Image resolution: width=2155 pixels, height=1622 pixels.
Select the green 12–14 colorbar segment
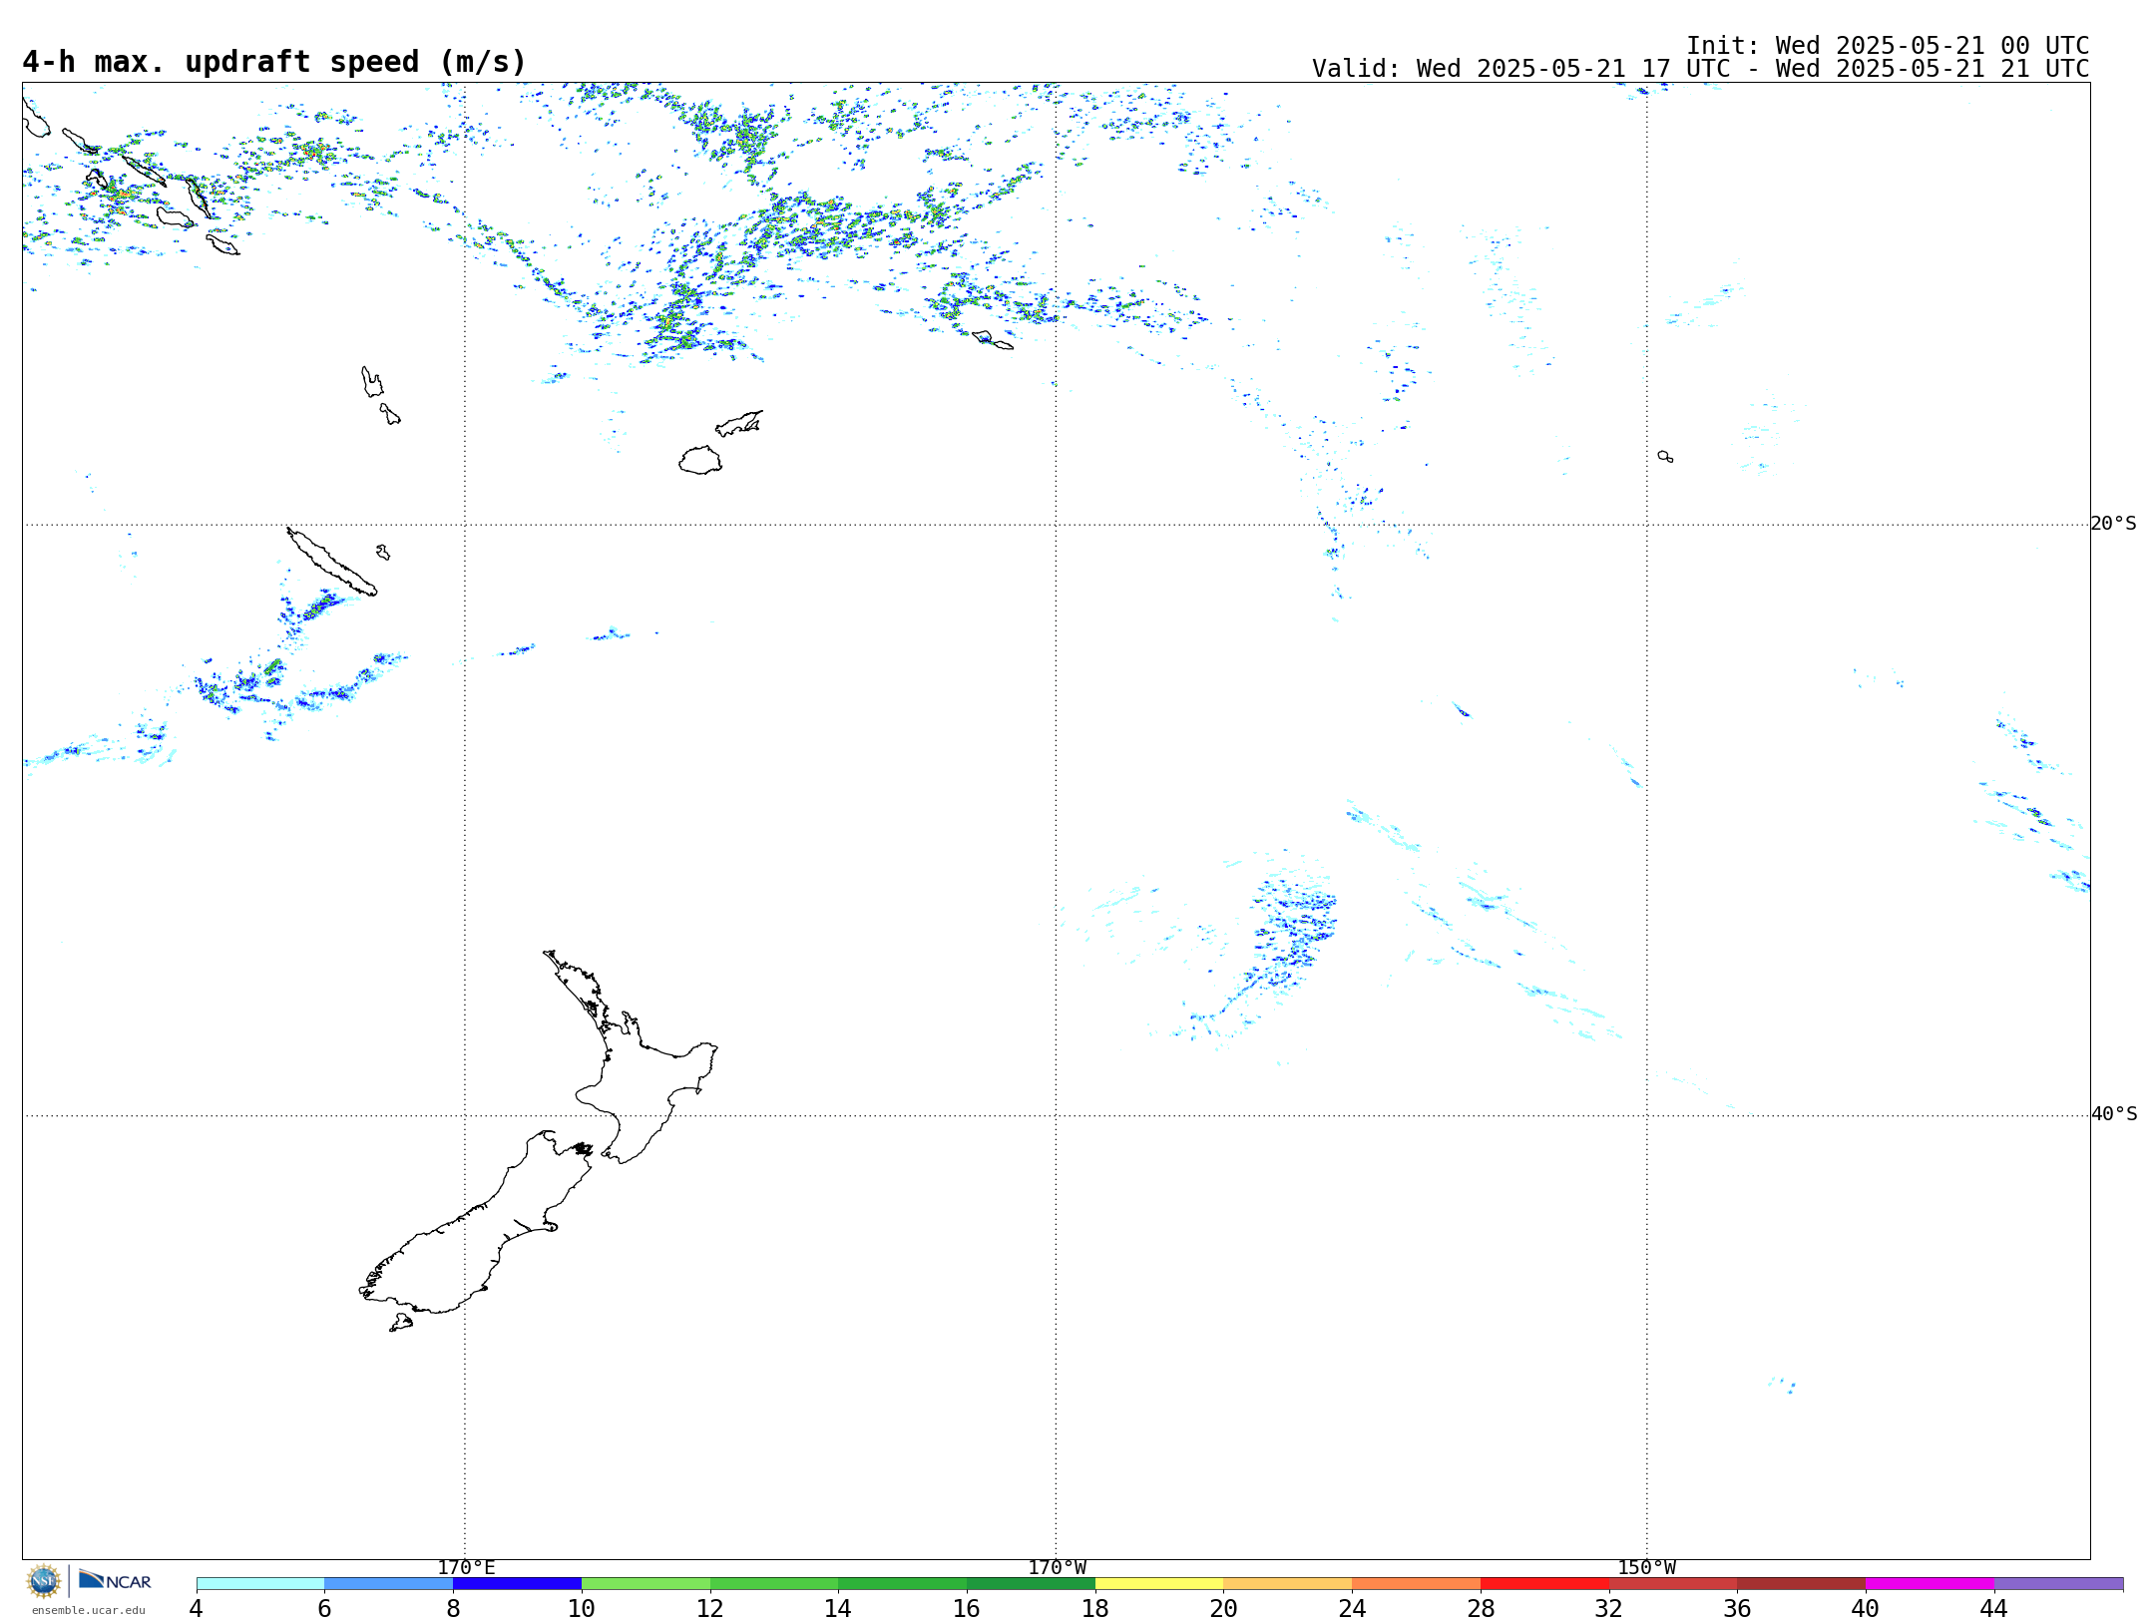tap(774, 1583)
